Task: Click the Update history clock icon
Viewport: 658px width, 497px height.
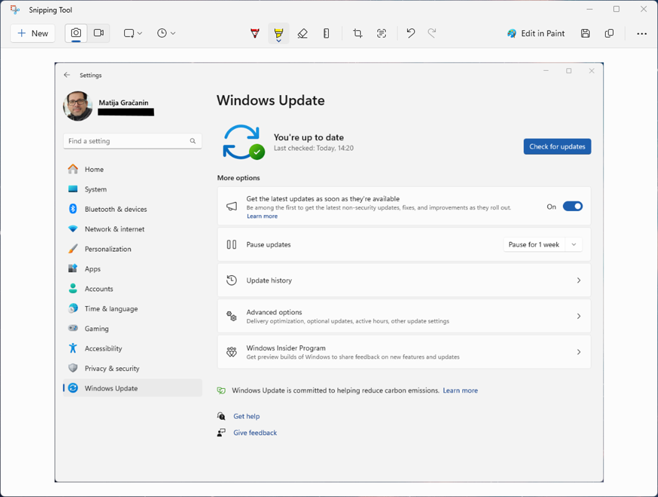Action: (x=232, y=280)
